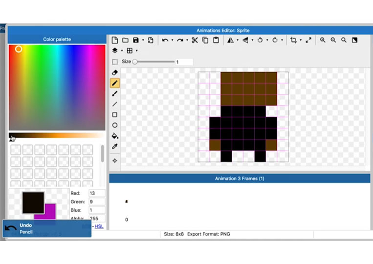Rotate the sprite counterclockwise

(x=260, y=40)
